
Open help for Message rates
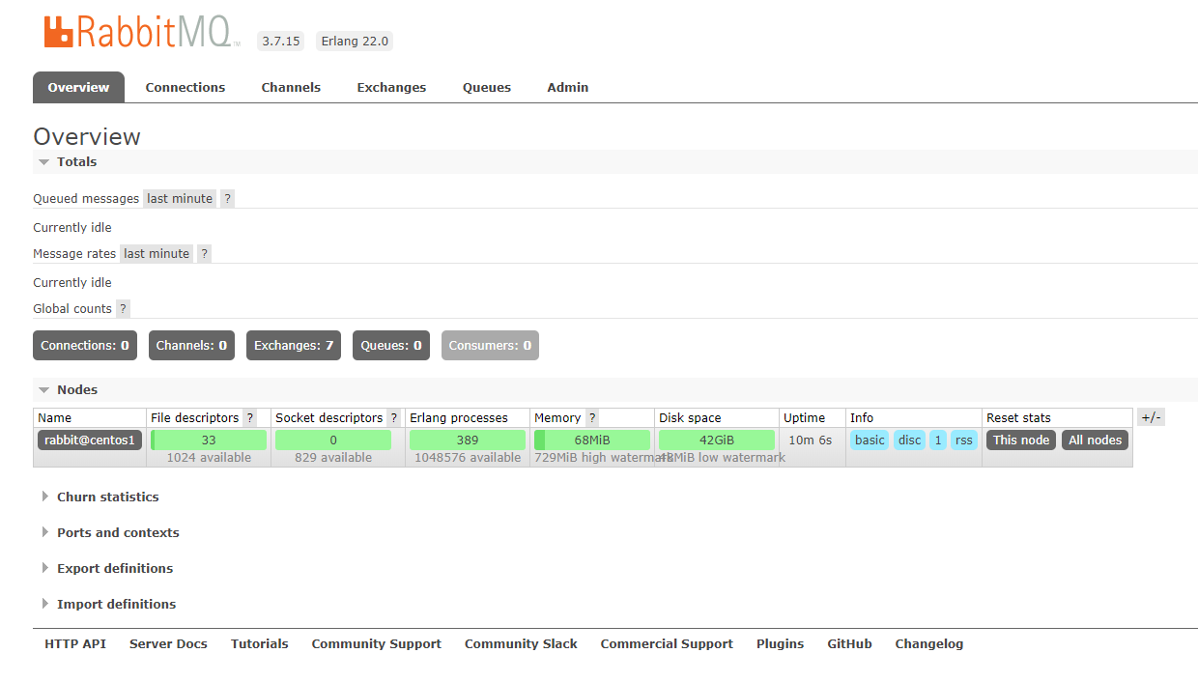(x=205, y=253)
